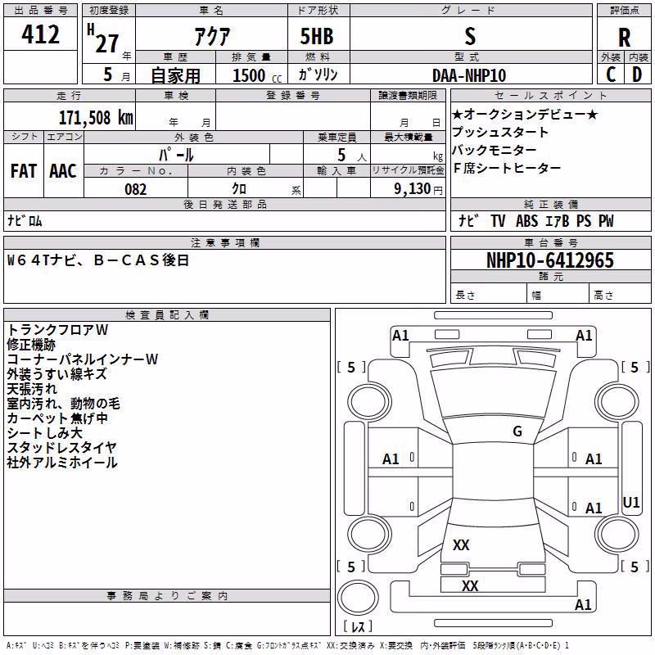Image resolution: width=655 pixels, height=655 pixels.
Task: Select the model code DAA-NHP10
Action: point(469,75)
